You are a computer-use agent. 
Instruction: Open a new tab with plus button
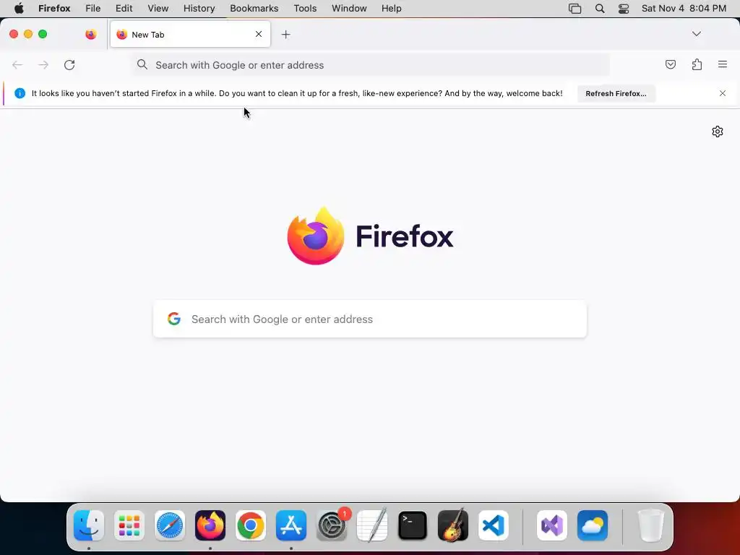tap(285, 35)
